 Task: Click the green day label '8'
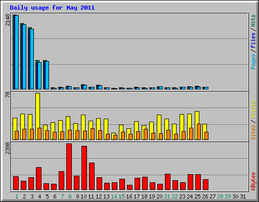(70, 196)
